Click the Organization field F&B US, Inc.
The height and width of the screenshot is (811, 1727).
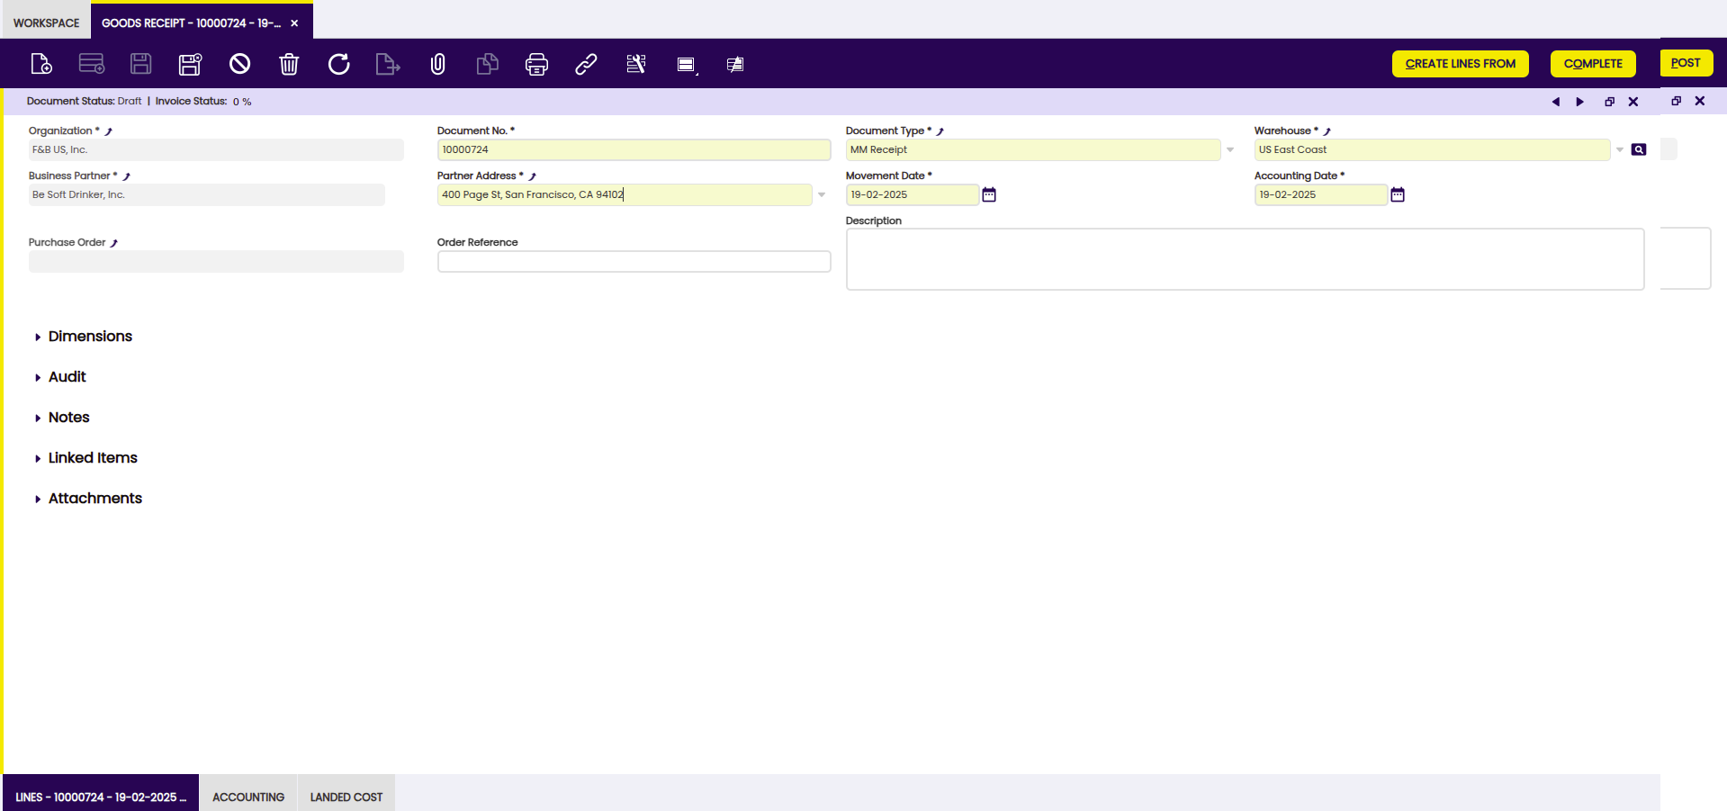[216, 149]
